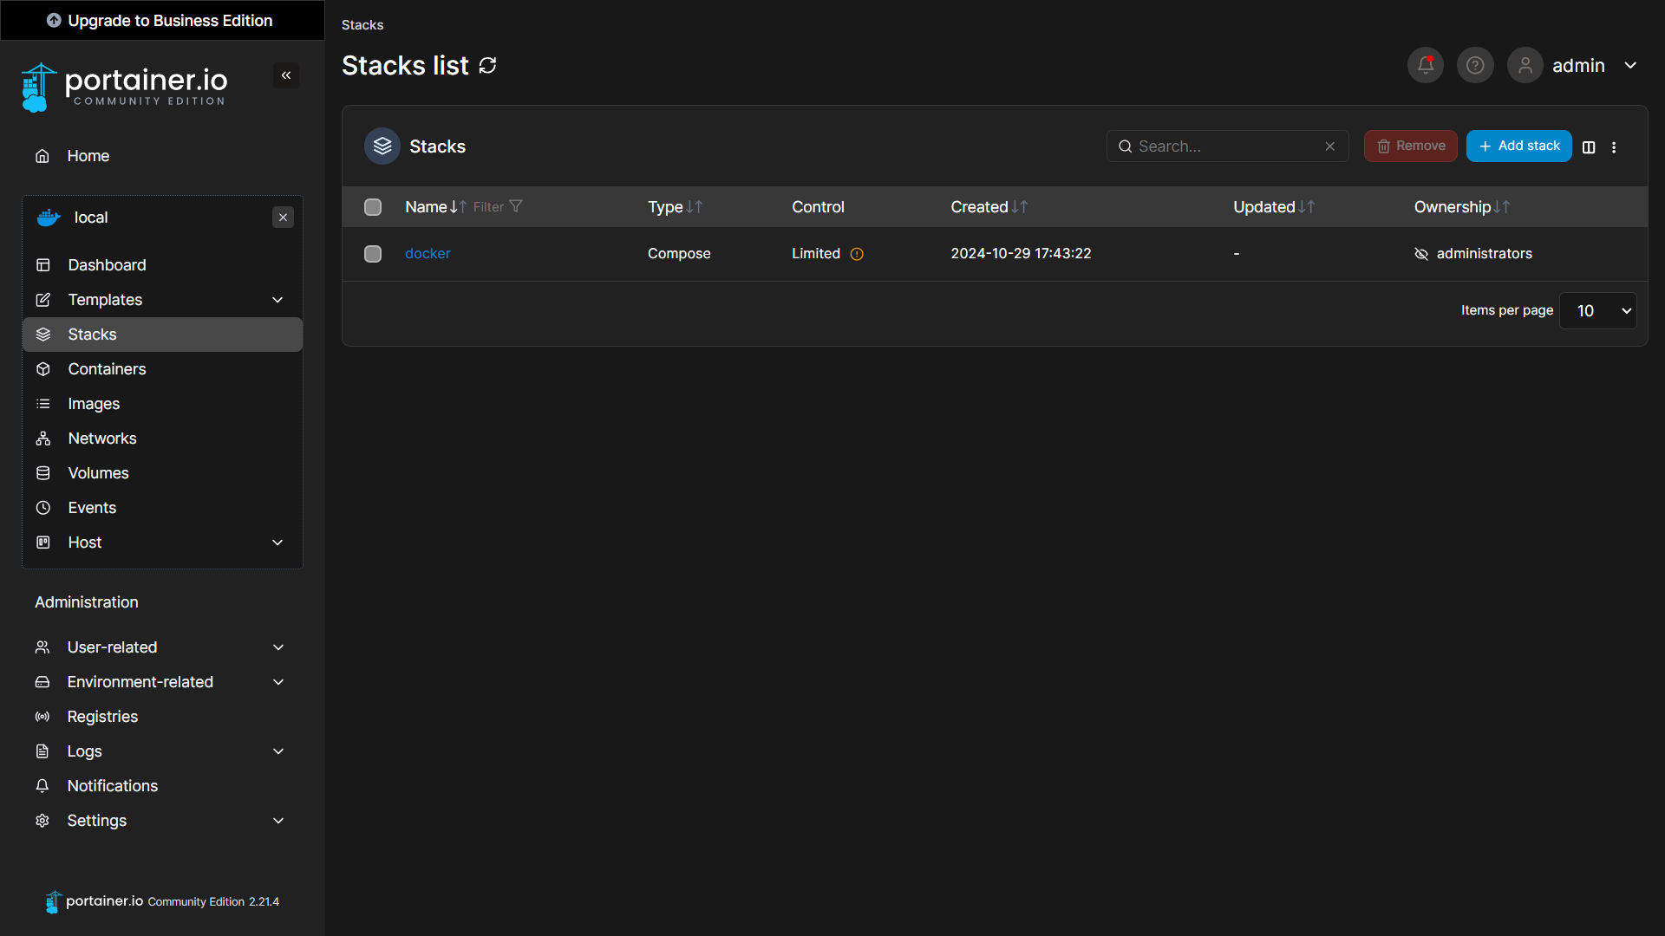Tick the select-all stacks header checkbox
The width and height of the screenshot is (1665, 936).
point(373,207)
